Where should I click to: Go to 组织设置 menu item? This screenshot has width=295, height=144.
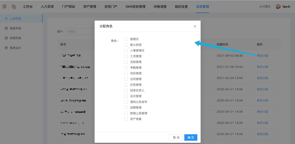click(181, 6)
